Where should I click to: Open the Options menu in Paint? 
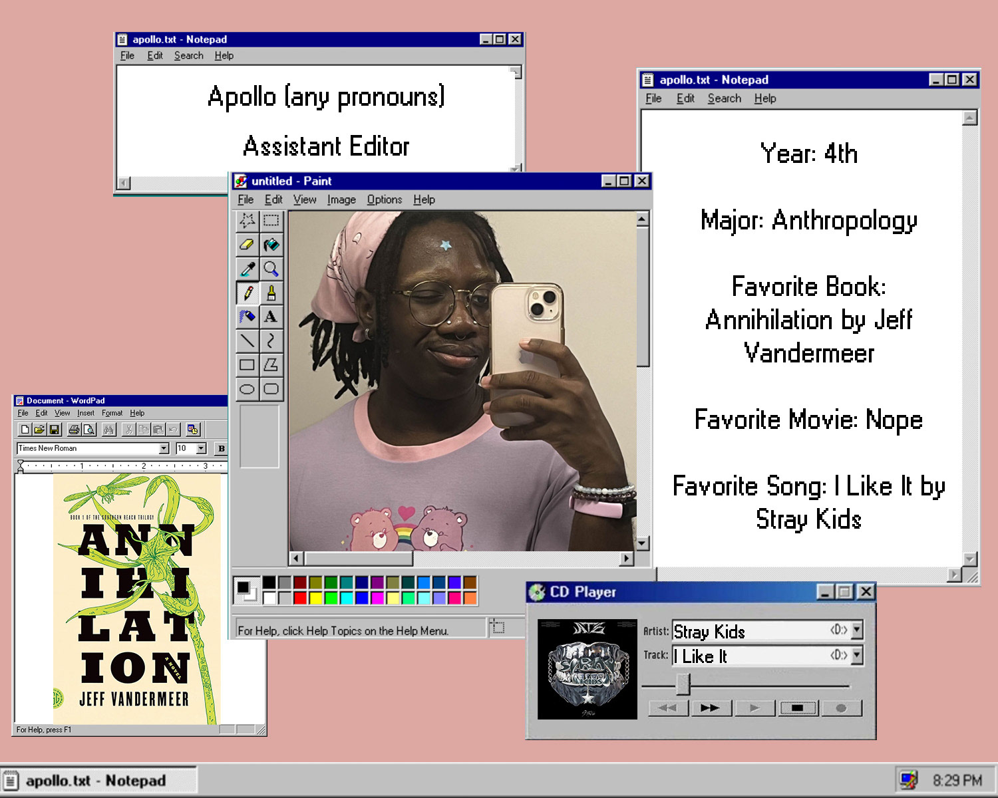[385, 199]
